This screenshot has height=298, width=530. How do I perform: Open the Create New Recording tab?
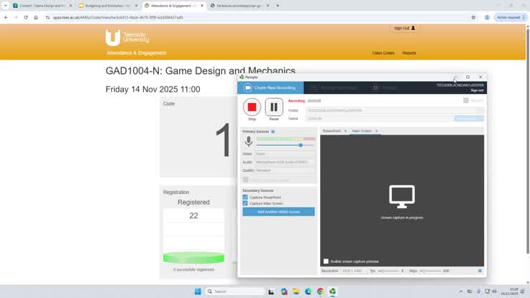coord(271,87)
